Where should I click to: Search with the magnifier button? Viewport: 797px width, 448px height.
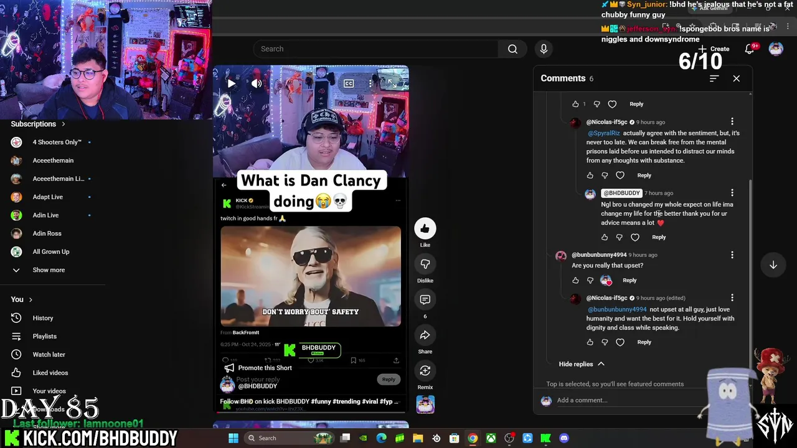click(512, 49)
